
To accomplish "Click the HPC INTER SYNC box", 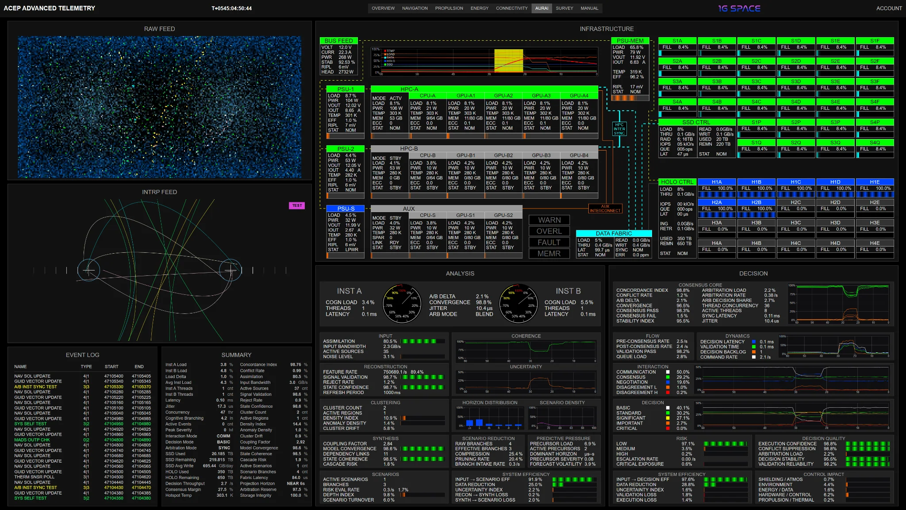I will [619, 129].
